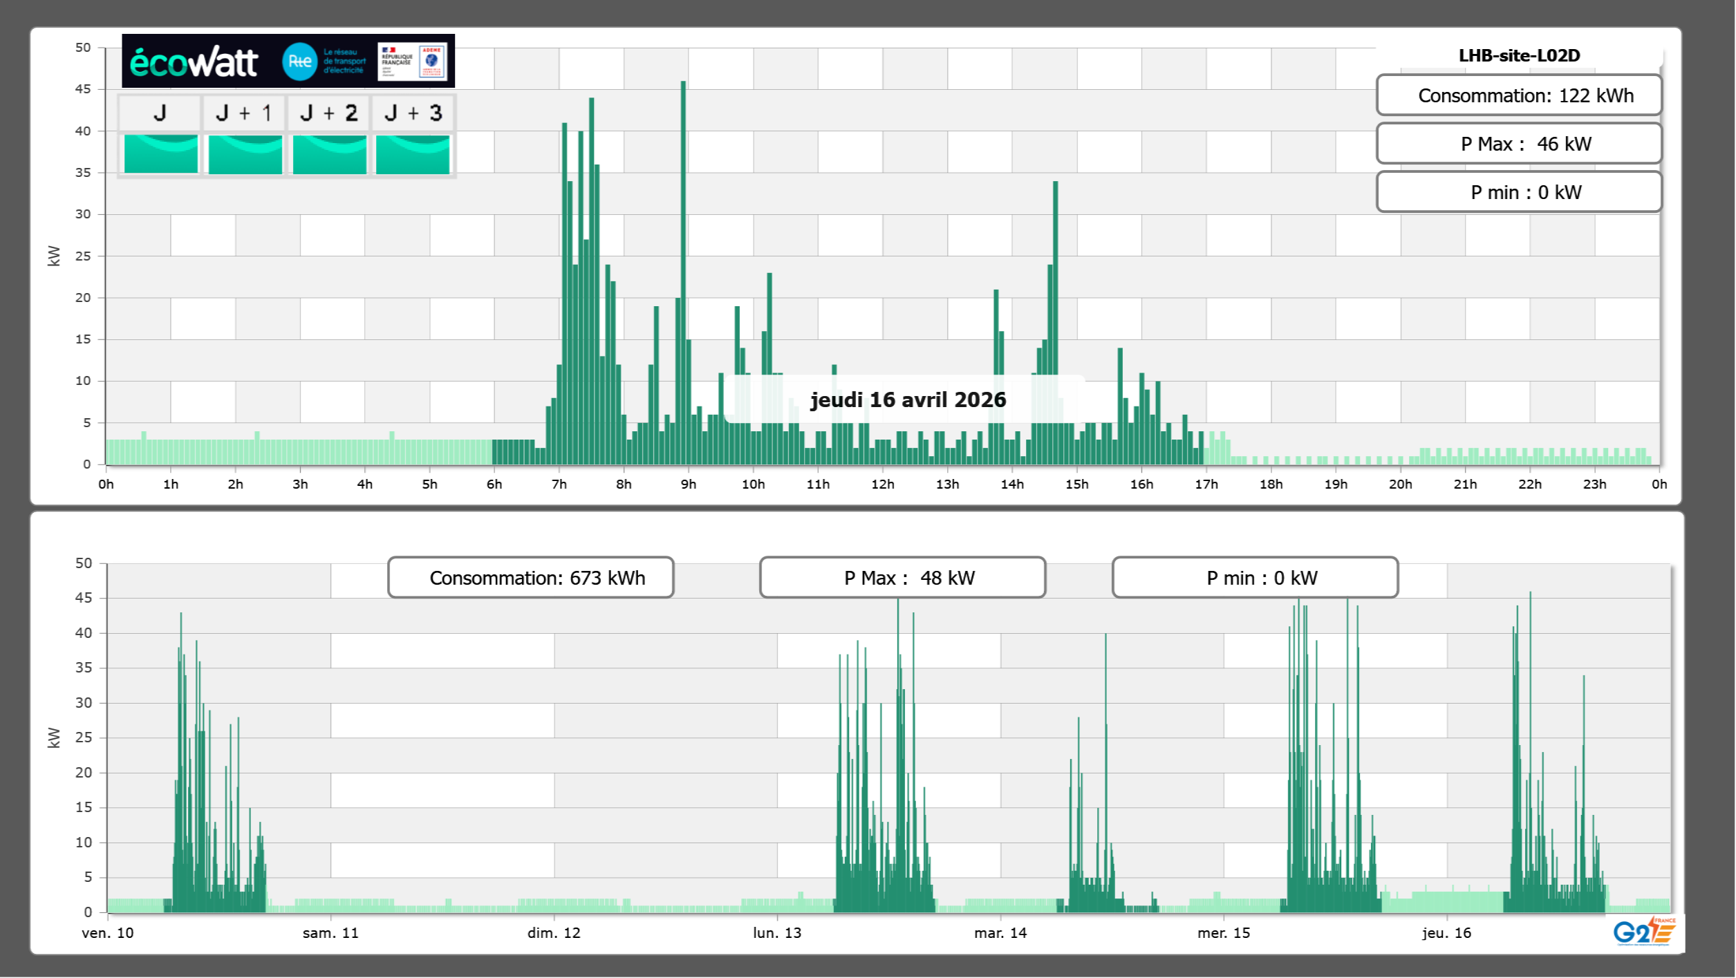Select the green J + 3 signal
Image resolution: width=1736 pixels, height=978 pixels.
[x=413, y=154]
